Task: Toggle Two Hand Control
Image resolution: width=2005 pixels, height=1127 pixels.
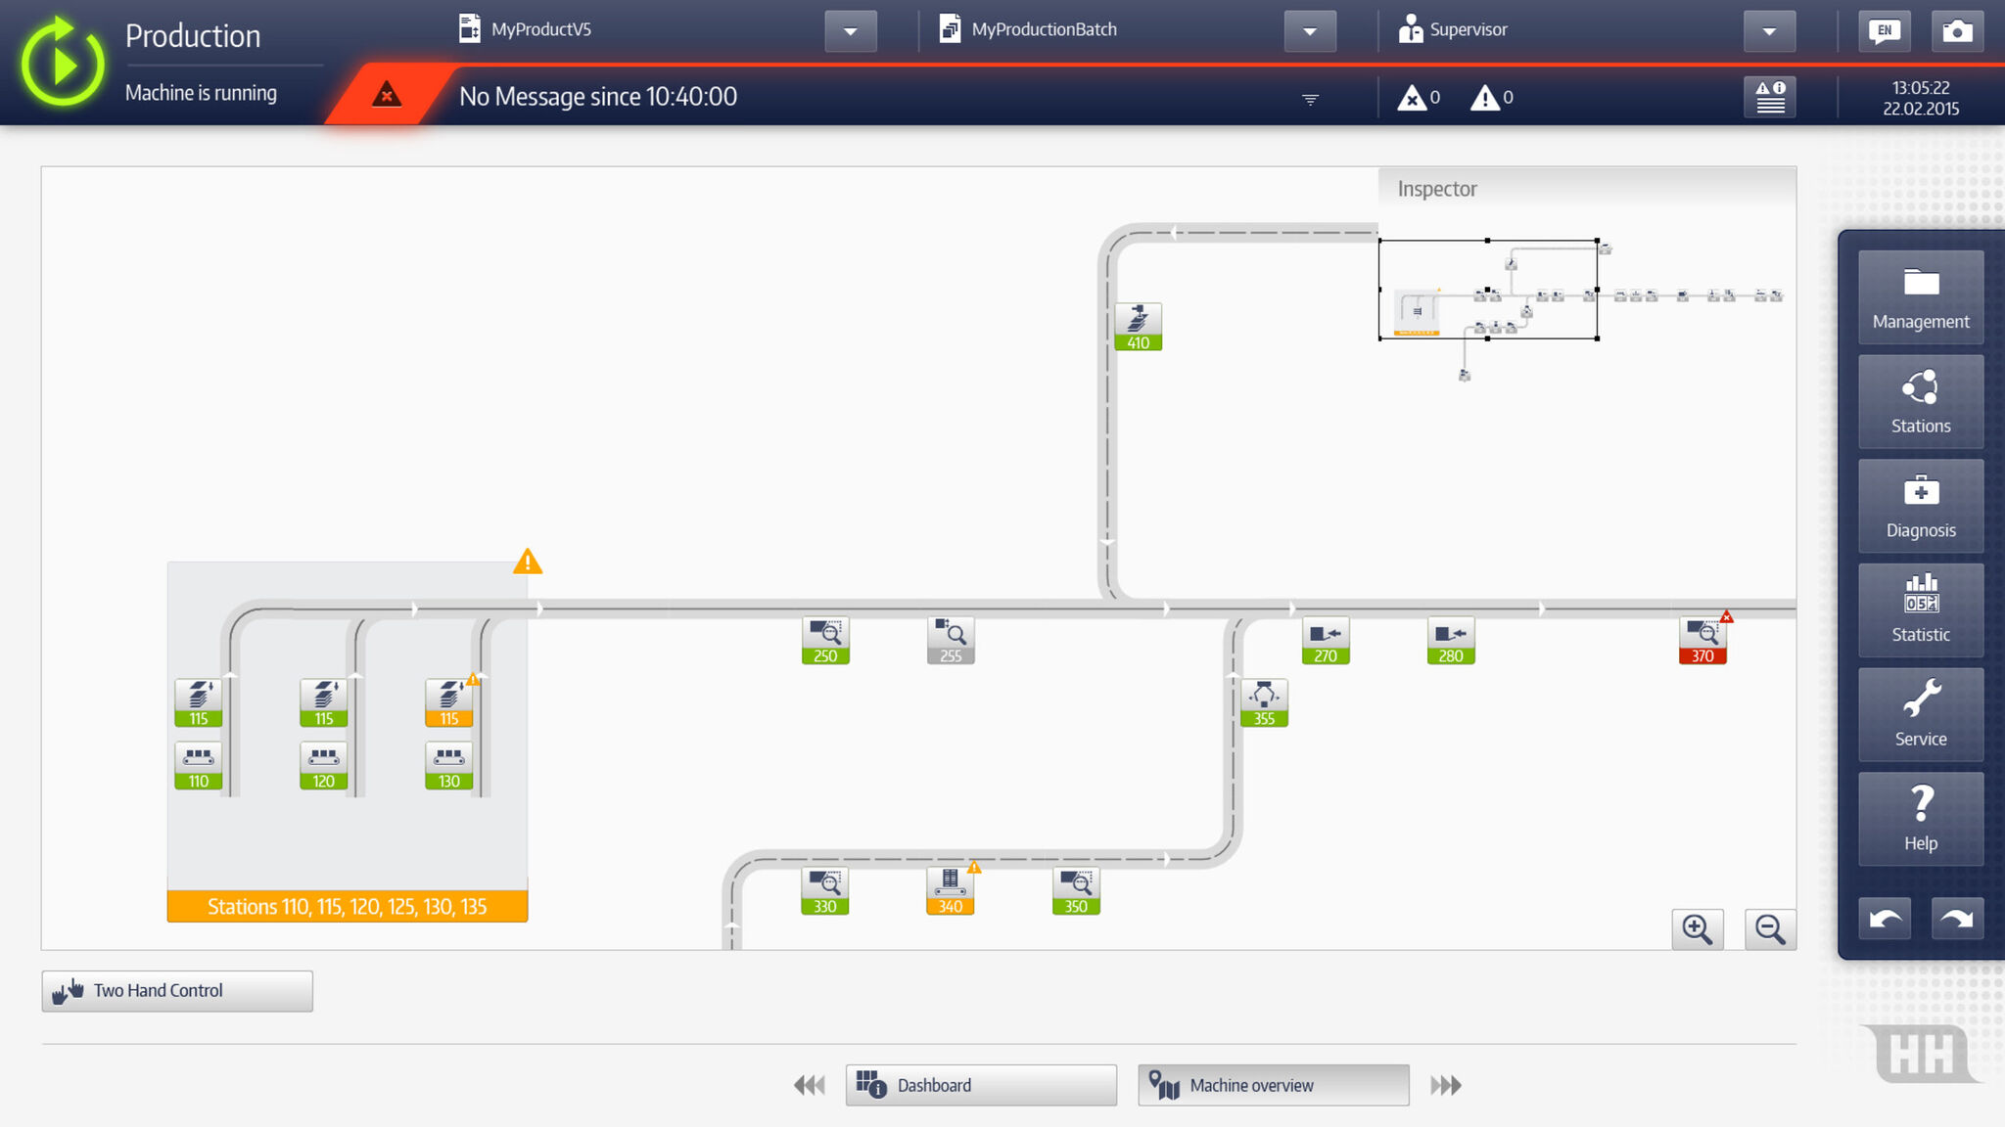Action: (x=177, y=991)
